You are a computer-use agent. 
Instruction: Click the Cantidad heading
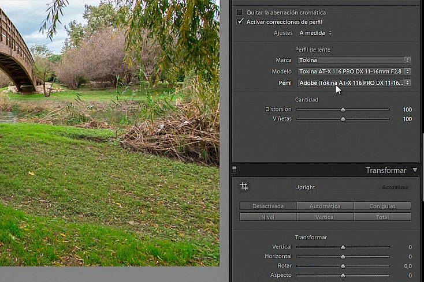(307, 100)
